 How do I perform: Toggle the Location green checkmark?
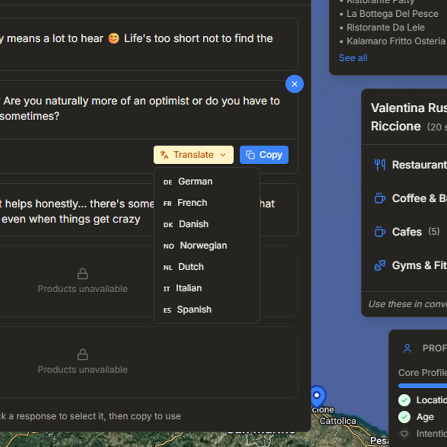pos(404,400)
